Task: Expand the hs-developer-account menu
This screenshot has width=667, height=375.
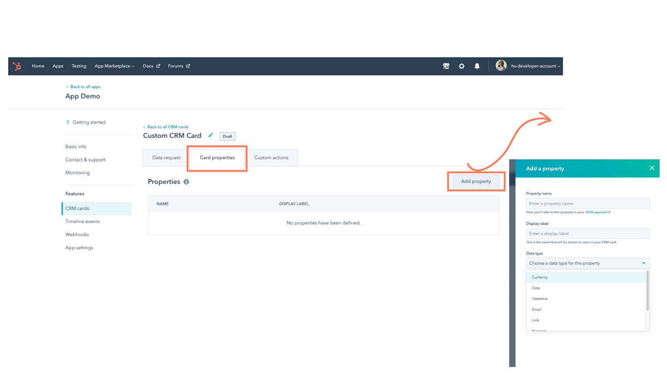Action: (535, 66)
